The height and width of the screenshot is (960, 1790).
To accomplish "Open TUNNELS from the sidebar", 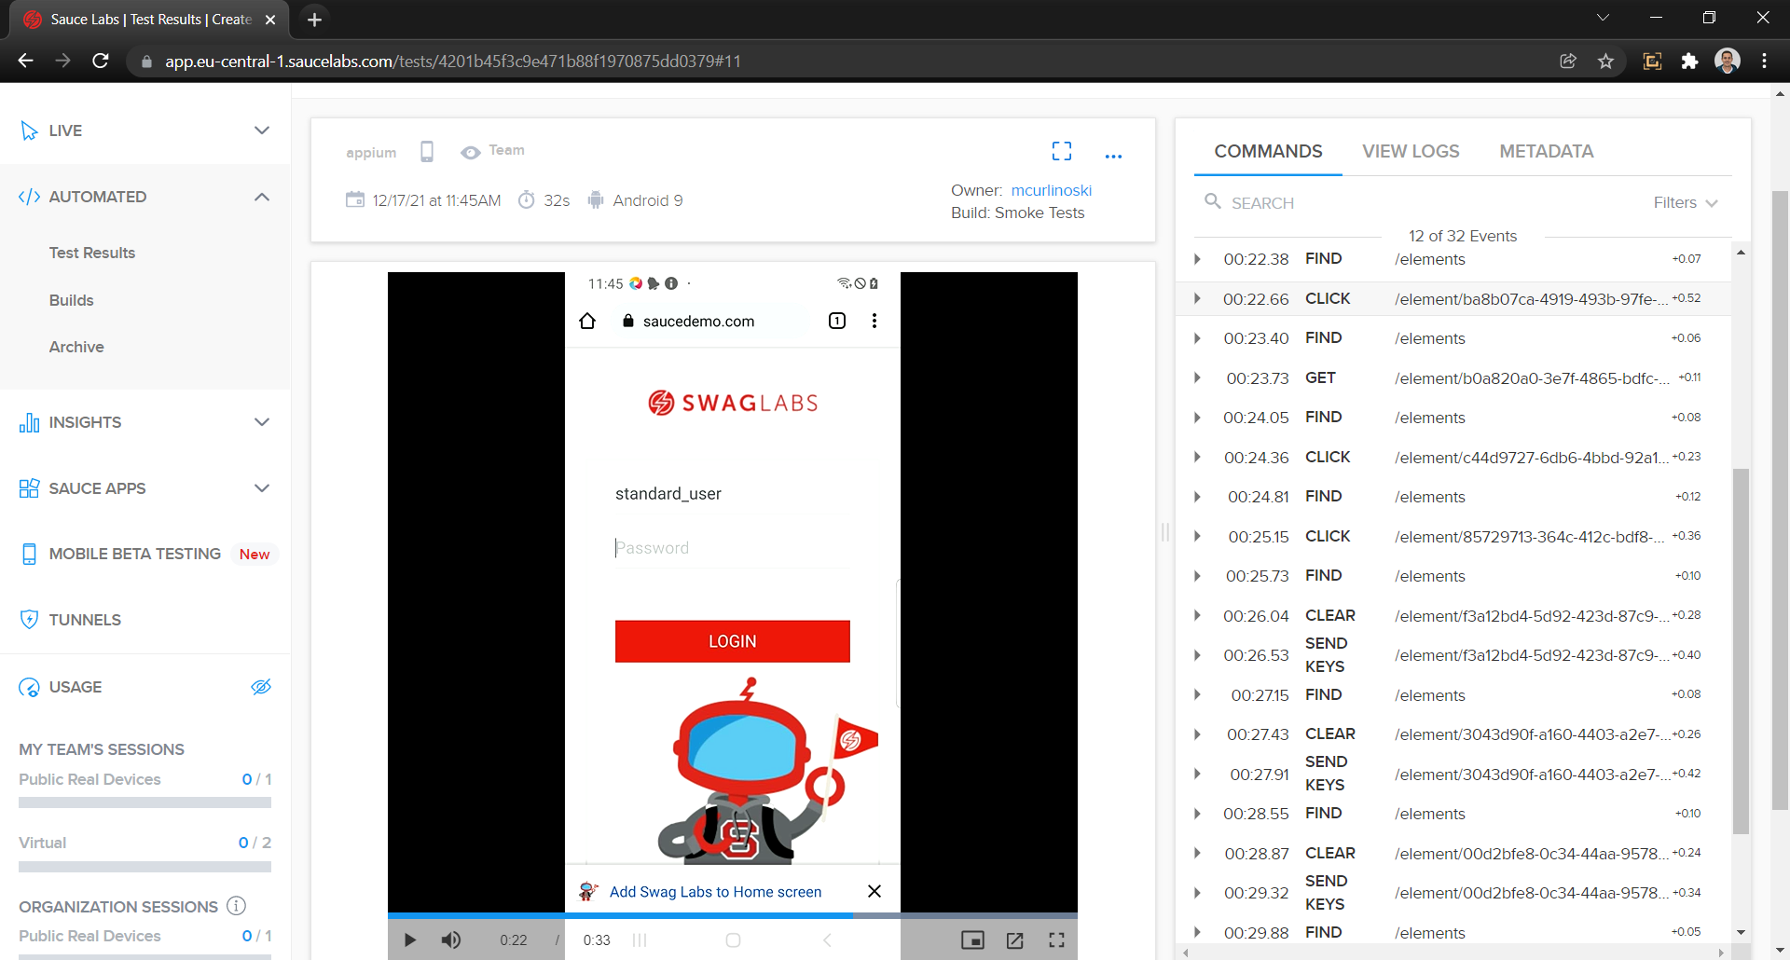I will coord(85,620).
